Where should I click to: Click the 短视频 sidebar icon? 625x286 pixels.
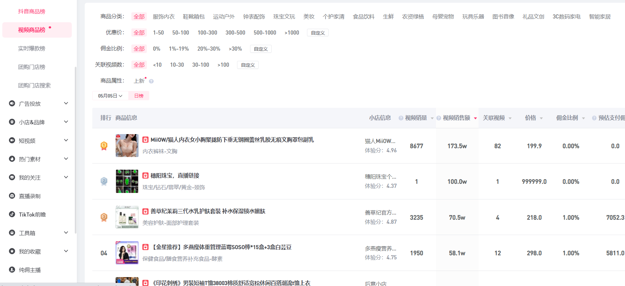point(12,140)
